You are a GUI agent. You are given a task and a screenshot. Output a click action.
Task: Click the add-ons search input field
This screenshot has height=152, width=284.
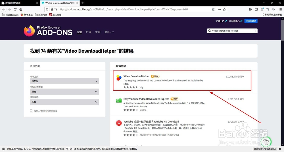pyautogui.click(x=232, y=31)
